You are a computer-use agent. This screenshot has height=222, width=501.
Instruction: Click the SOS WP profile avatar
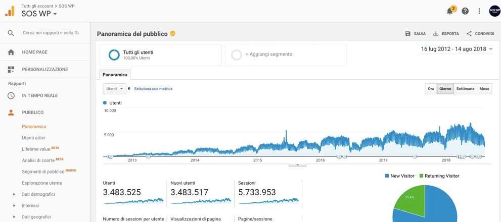coord(494,11)
